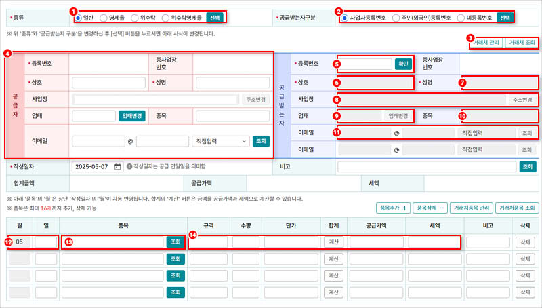Click 계산 button in first item row
This screenshot has height=308, width=542.
[x=333, y=242]
